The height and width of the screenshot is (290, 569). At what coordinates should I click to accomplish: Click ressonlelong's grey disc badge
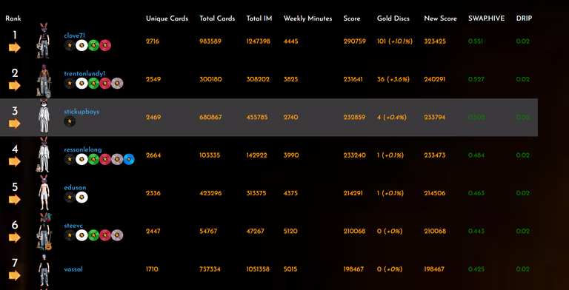(117, 159)
